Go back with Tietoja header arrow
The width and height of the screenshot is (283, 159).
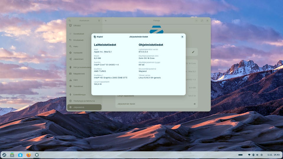106,21
